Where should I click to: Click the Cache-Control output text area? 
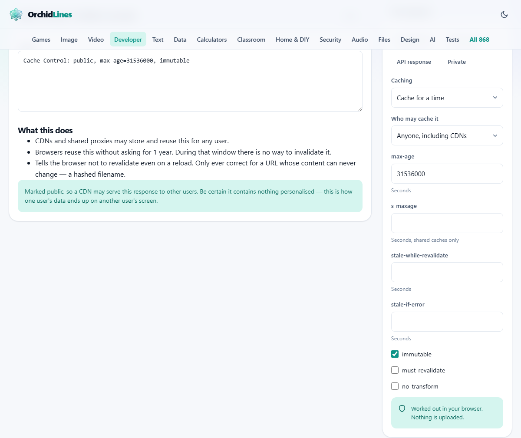point(190,81)
